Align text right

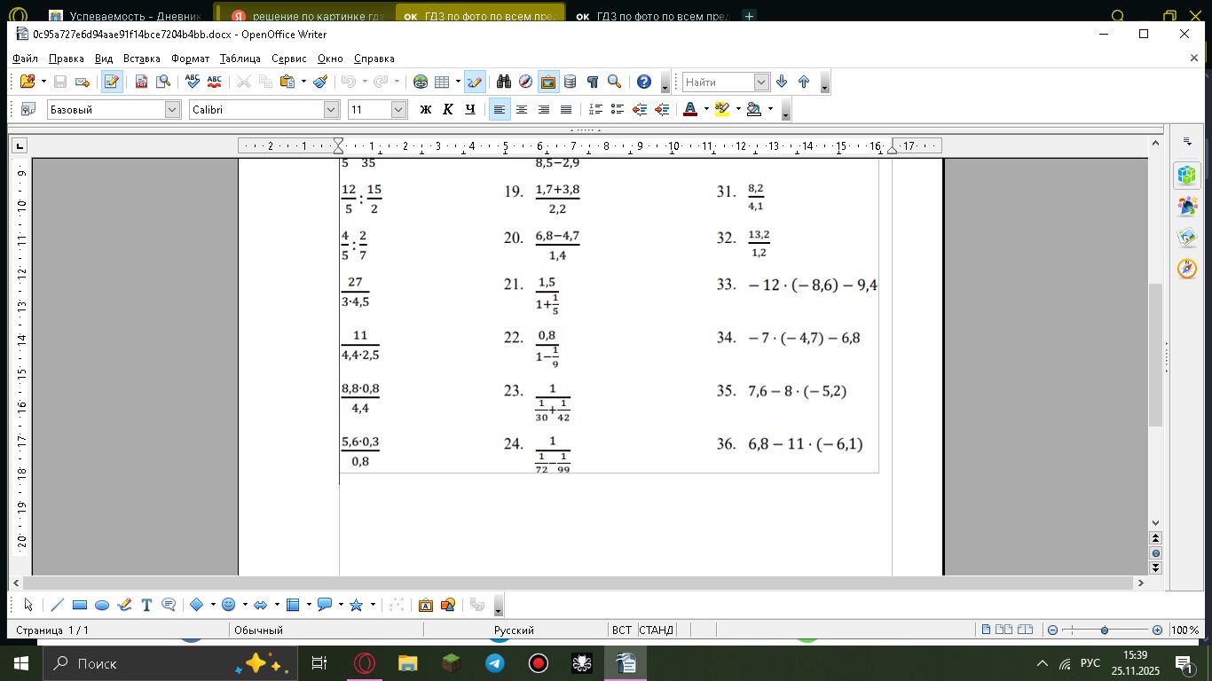coord(544,109)
